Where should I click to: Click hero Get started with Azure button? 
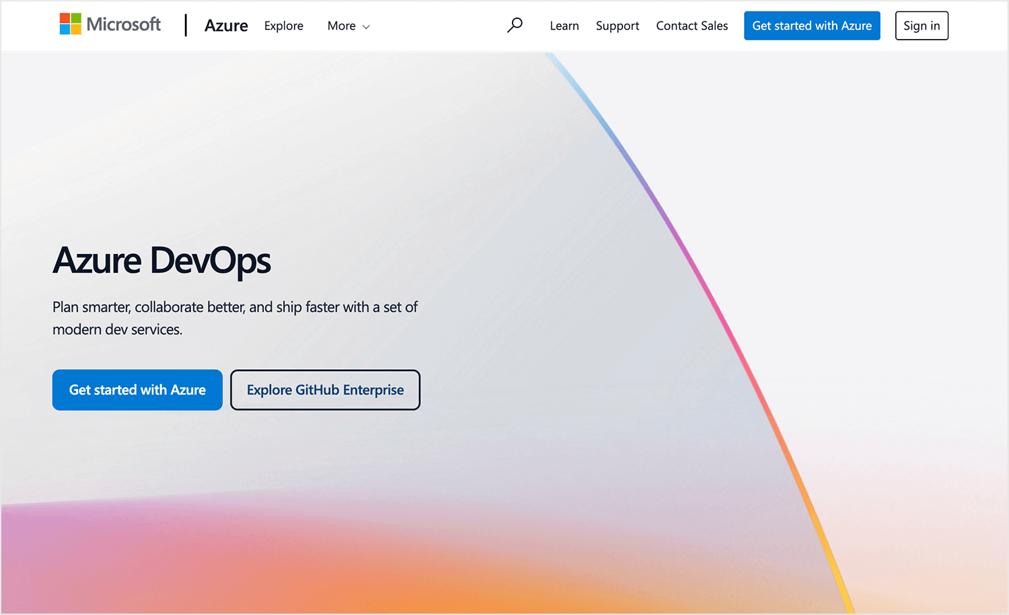tap(137, 390)
